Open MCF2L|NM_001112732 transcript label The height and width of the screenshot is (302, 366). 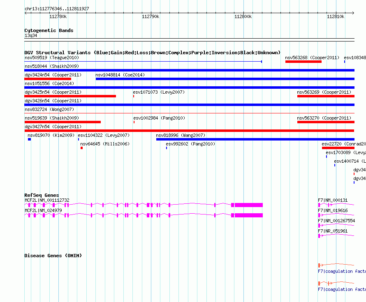47,201
